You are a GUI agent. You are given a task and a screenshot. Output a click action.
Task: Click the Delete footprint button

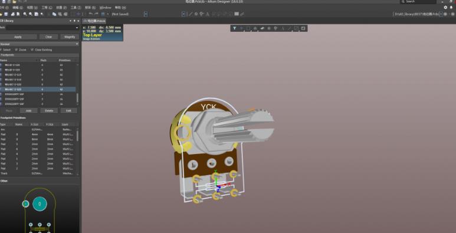pyautogui.click(x=49, y=111)
